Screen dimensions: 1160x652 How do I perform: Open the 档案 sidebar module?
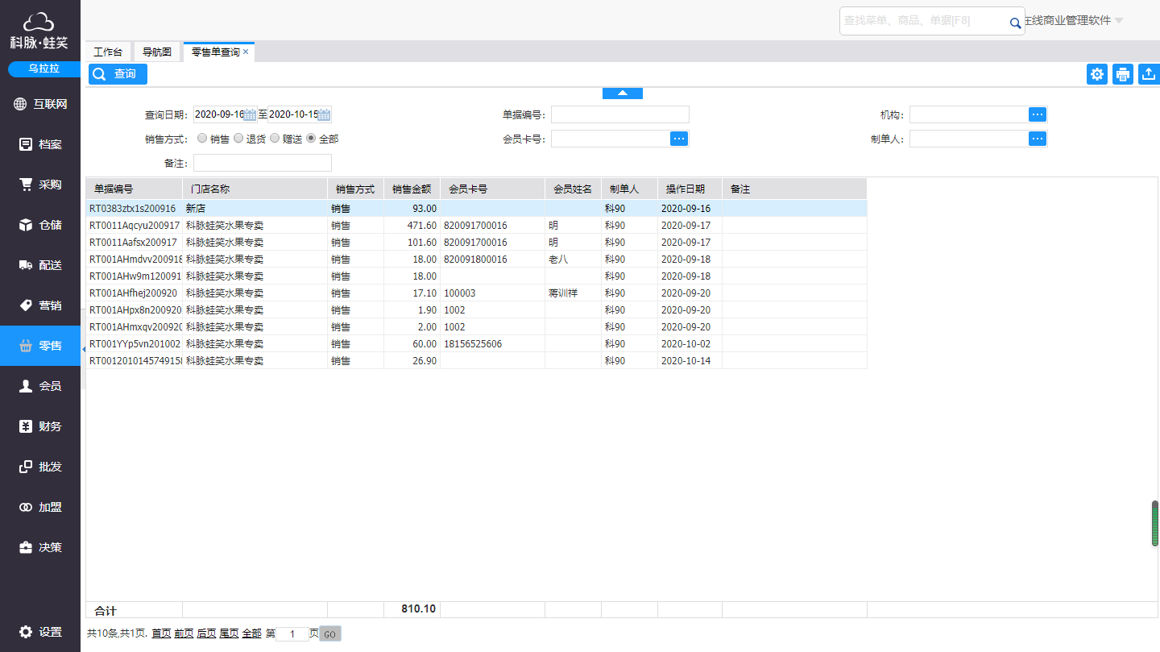point(40,144)
